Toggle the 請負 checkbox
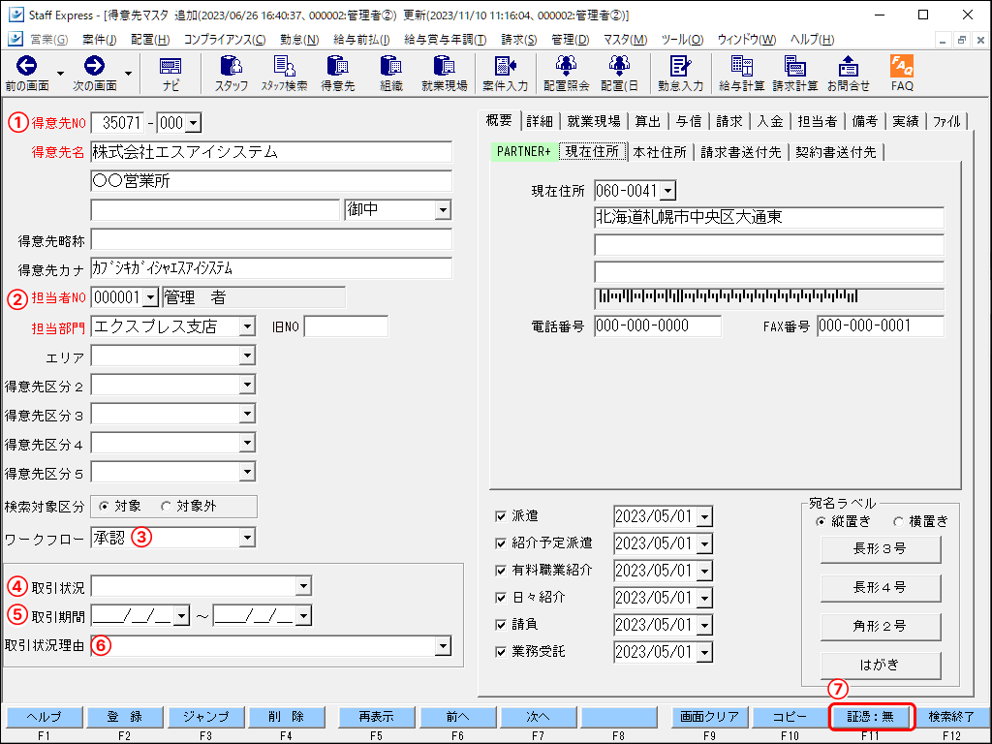 click(501, 625)
